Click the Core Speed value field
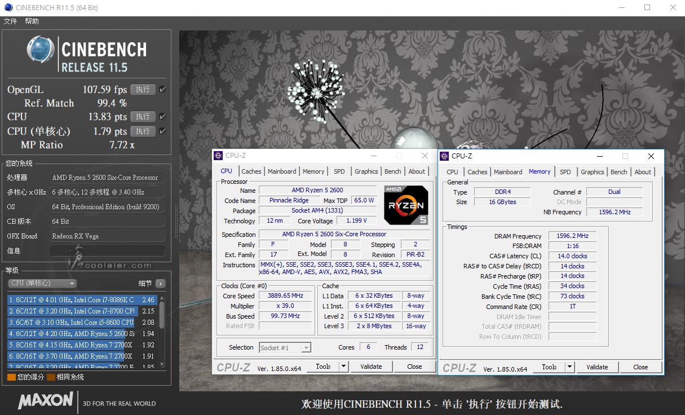 pos(286,296)
